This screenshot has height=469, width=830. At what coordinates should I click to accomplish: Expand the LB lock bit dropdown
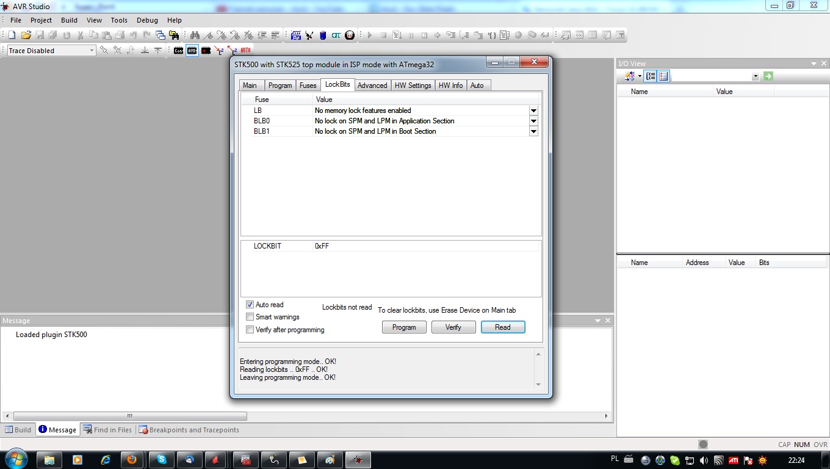(x=533, y=111)
